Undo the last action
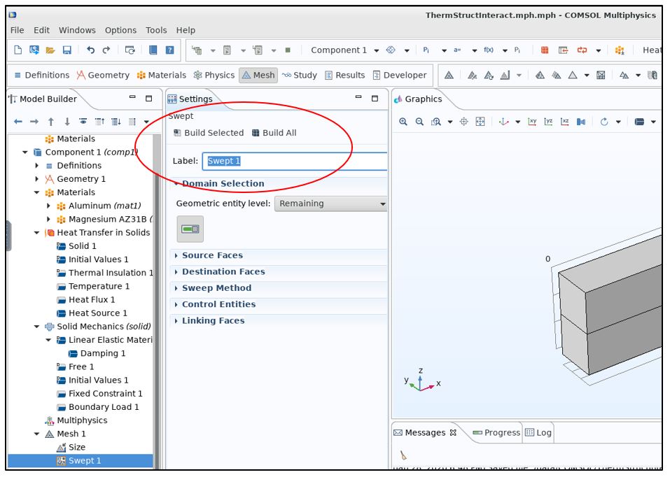The image size is (670, 477). 90,50
